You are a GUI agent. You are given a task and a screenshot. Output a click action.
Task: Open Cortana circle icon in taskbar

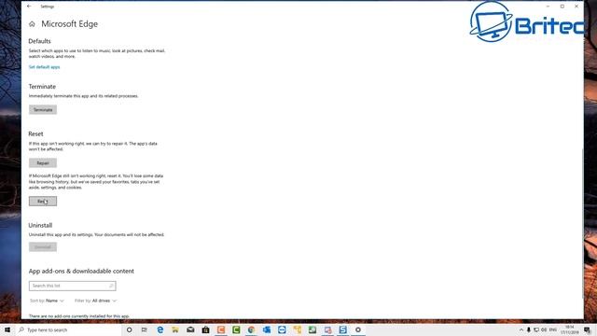[129, 329]
